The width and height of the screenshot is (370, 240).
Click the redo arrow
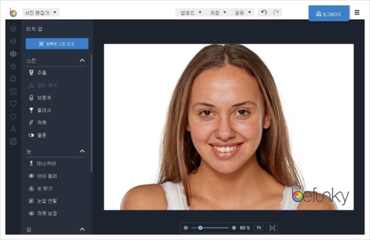coord(276,12)
